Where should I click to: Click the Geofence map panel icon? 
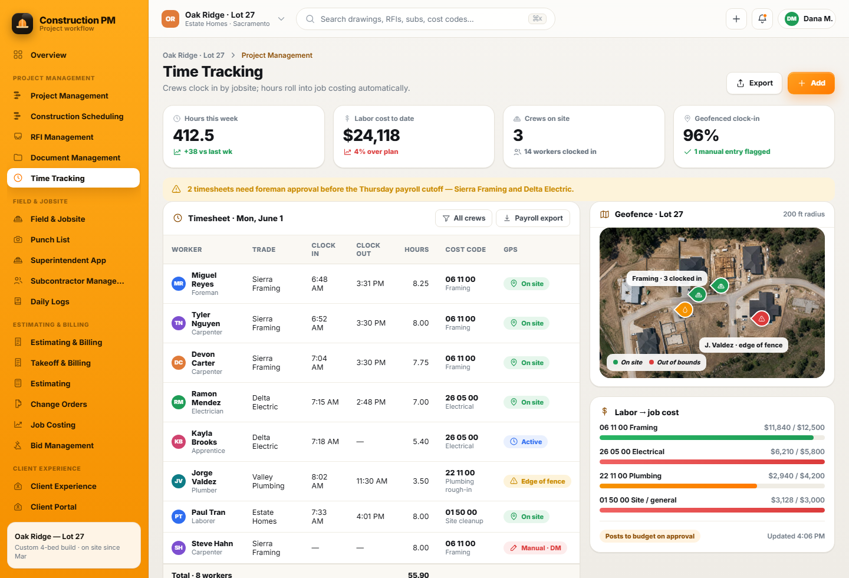[x=604, y=214]
